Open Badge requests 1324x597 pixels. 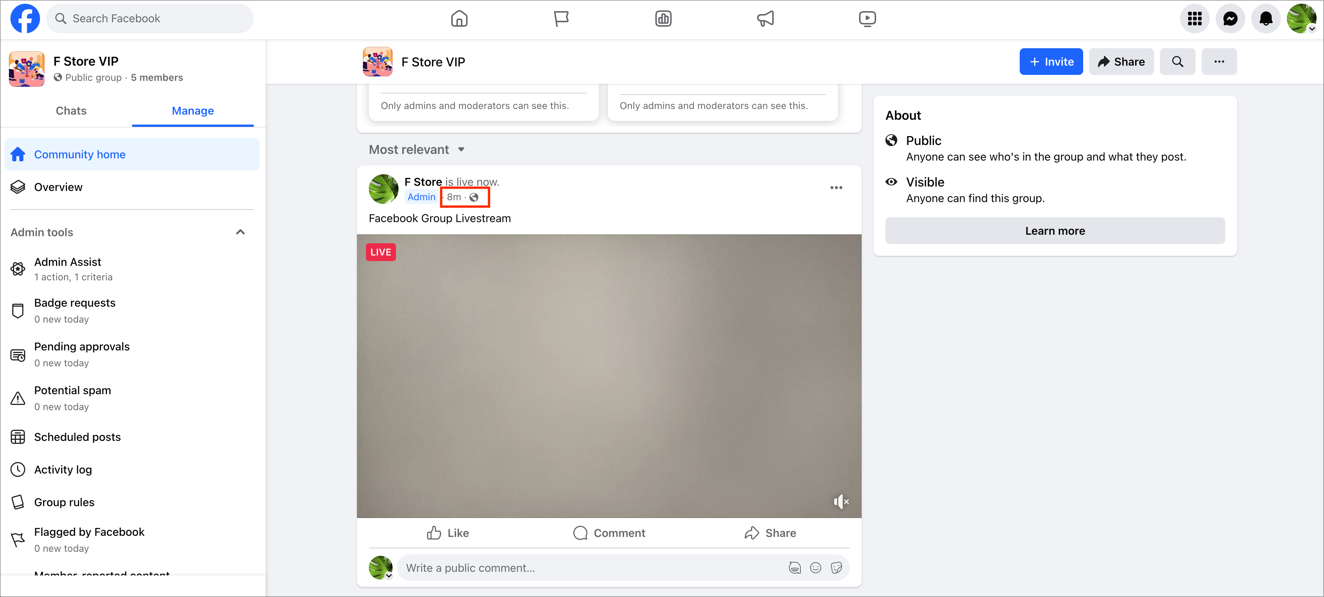(x=132, y=311)
